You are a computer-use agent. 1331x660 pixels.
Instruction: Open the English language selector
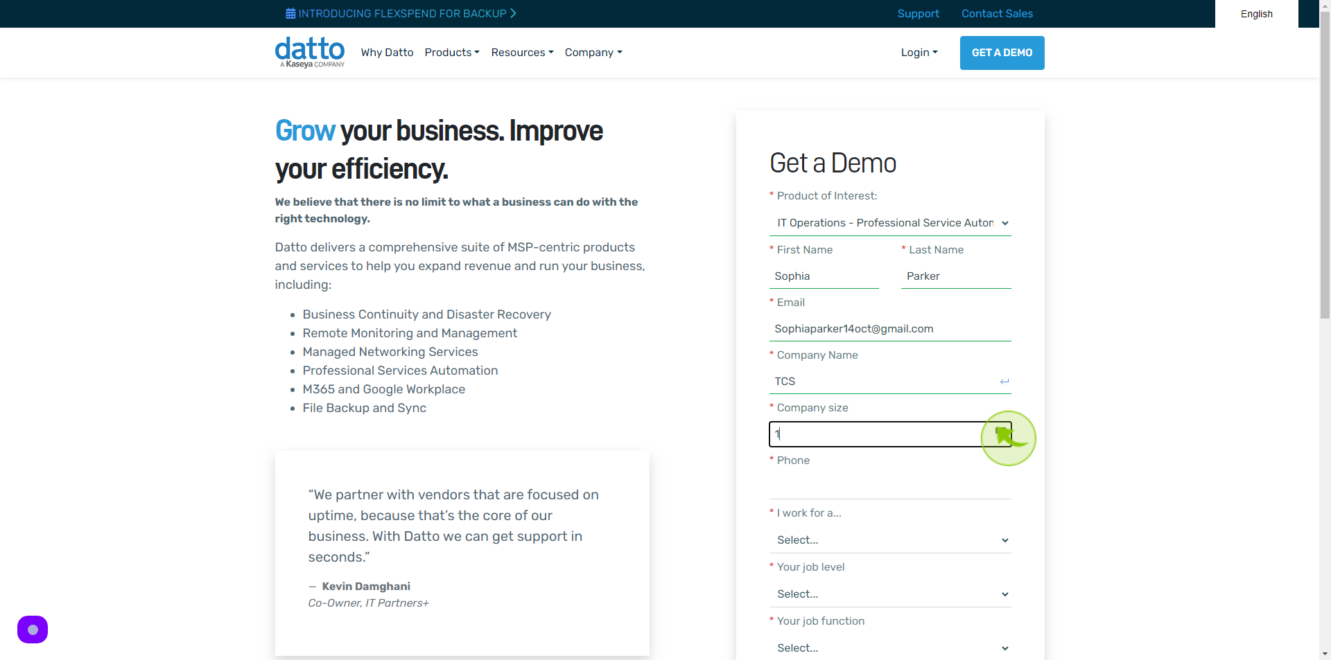(x=1256, y=14)
